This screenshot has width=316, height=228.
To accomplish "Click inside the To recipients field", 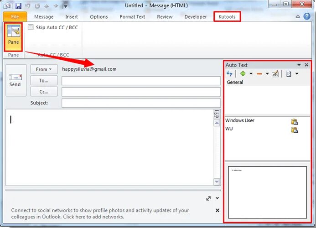I will pos(141,81).
